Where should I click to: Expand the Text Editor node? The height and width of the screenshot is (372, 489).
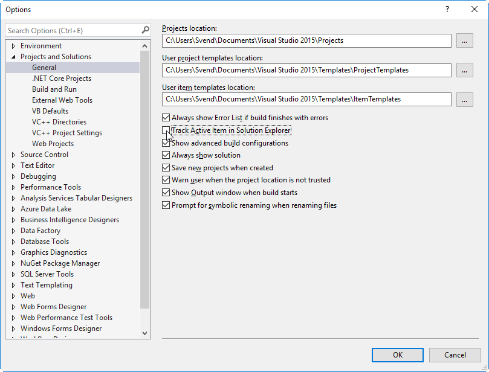(x=13, y=165)
